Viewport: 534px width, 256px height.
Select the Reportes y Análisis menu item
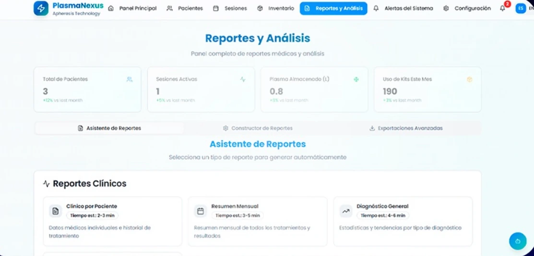[333, 8]
